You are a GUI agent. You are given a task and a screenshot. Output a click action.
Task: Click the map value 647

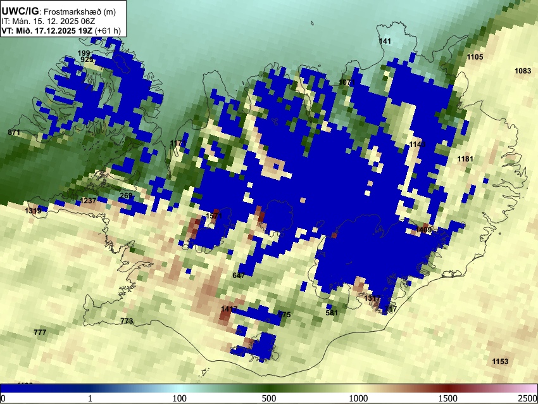tap(239, 275)
